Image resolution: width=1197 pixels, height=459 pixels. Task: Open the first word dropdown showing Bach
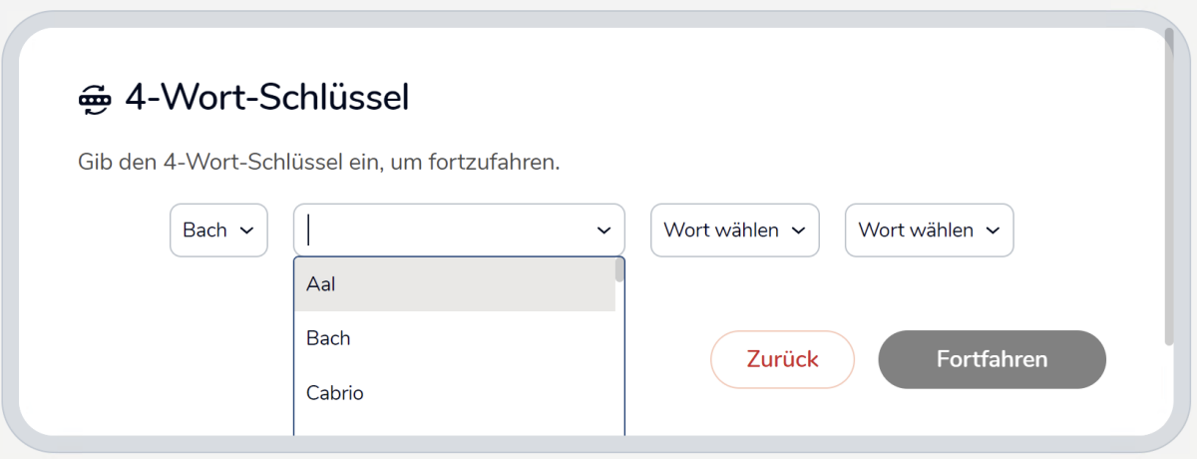[218, 230]
